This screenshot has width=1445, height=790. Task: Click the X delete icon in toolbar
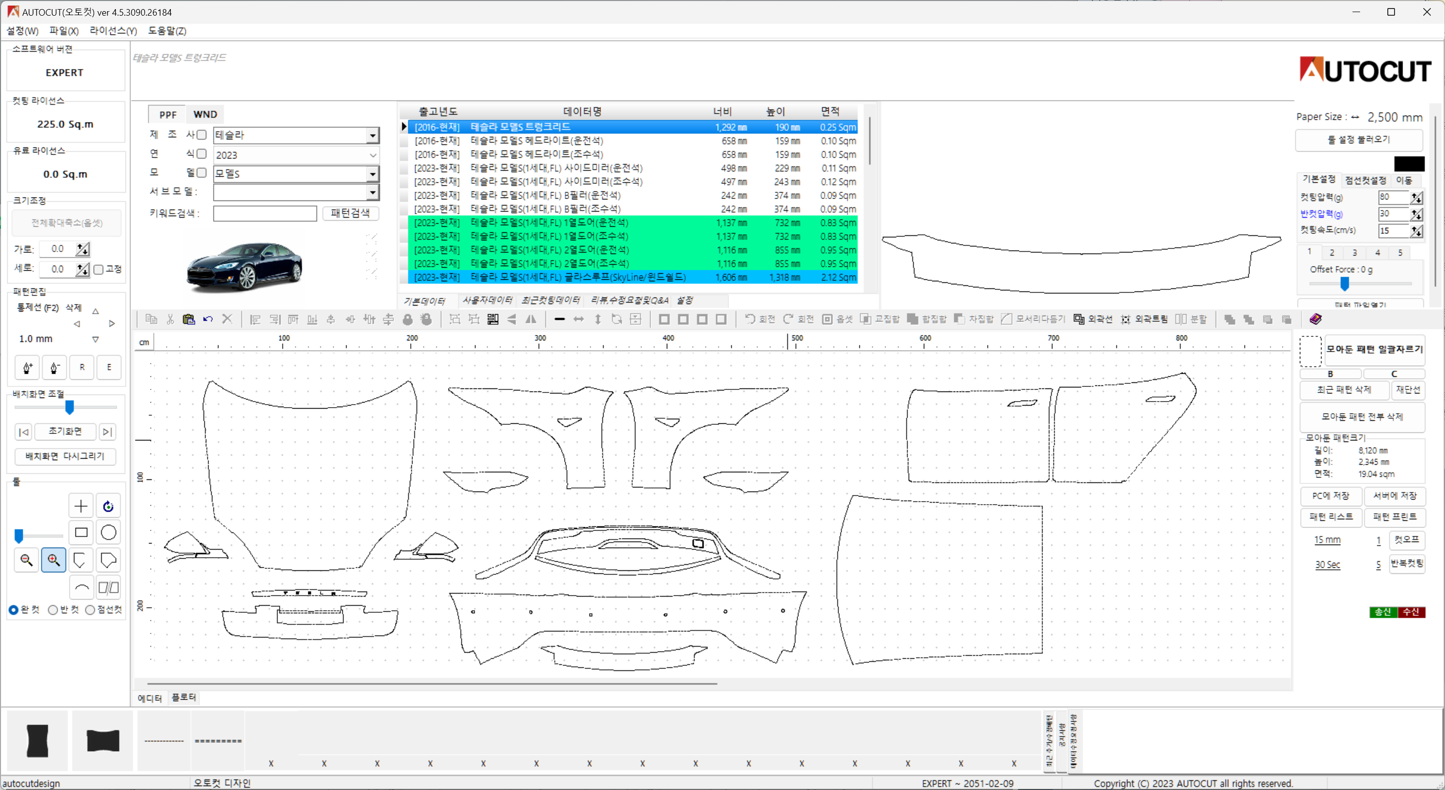226,319
